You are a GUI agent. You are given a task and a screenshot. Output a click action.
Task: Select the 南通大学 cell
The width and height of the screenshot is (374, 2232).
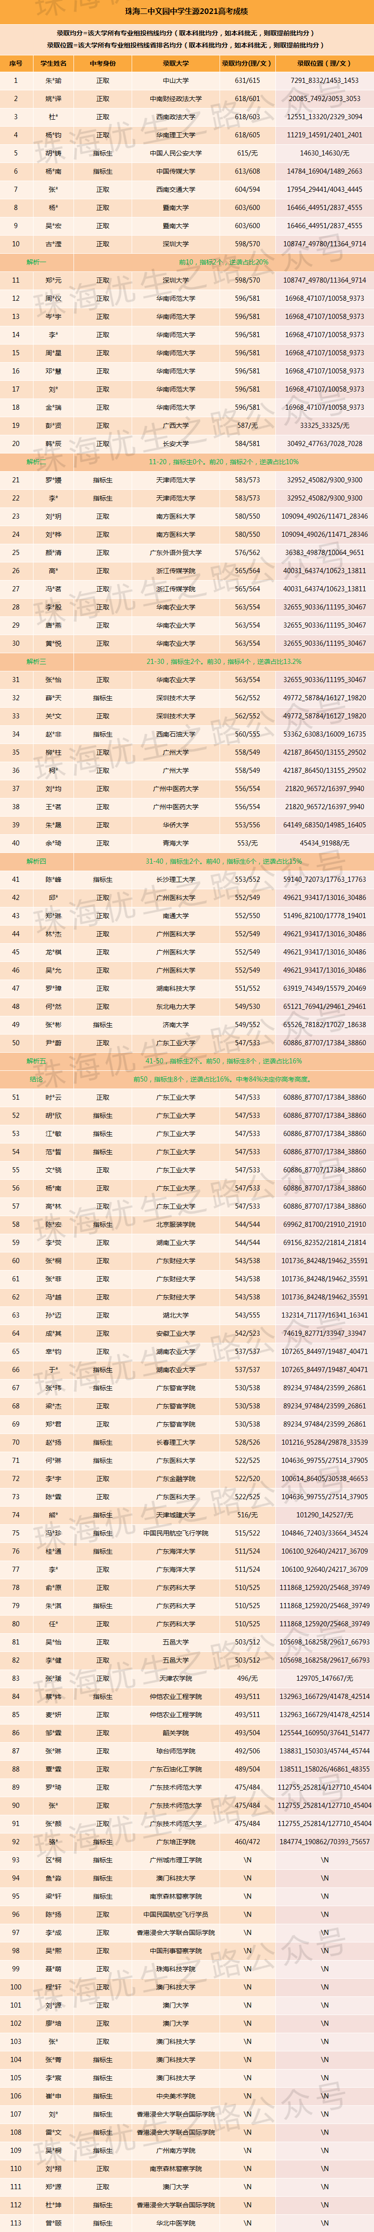tap(176, 916)
